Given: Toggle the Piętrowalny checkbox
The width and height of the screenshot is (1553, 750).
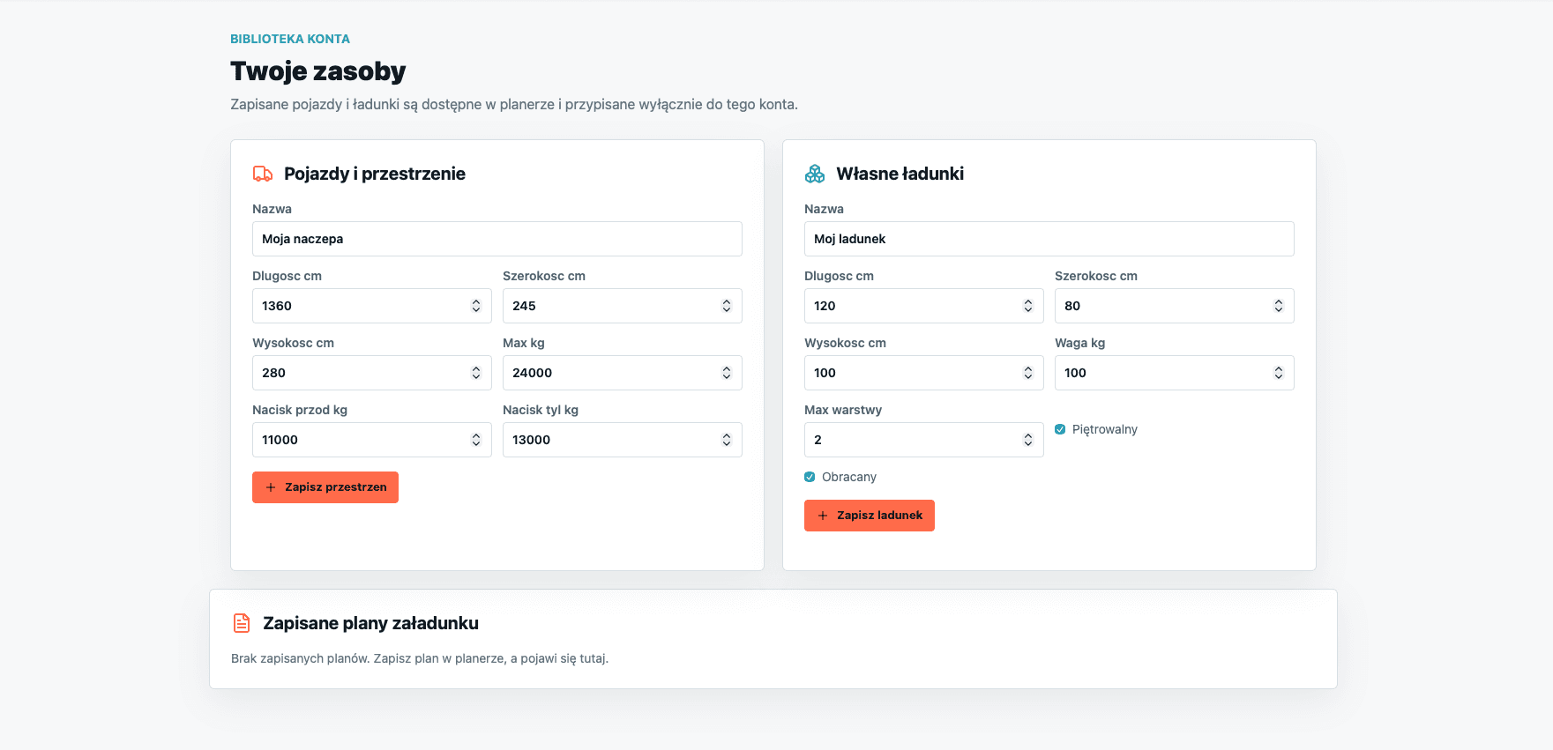Looking at the screenshot, I should coord(1060,429).
